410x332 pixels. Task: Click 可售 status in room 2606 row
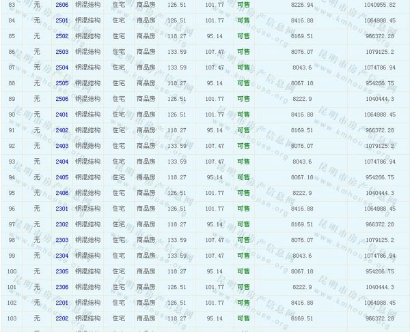[x=243, y=5]
